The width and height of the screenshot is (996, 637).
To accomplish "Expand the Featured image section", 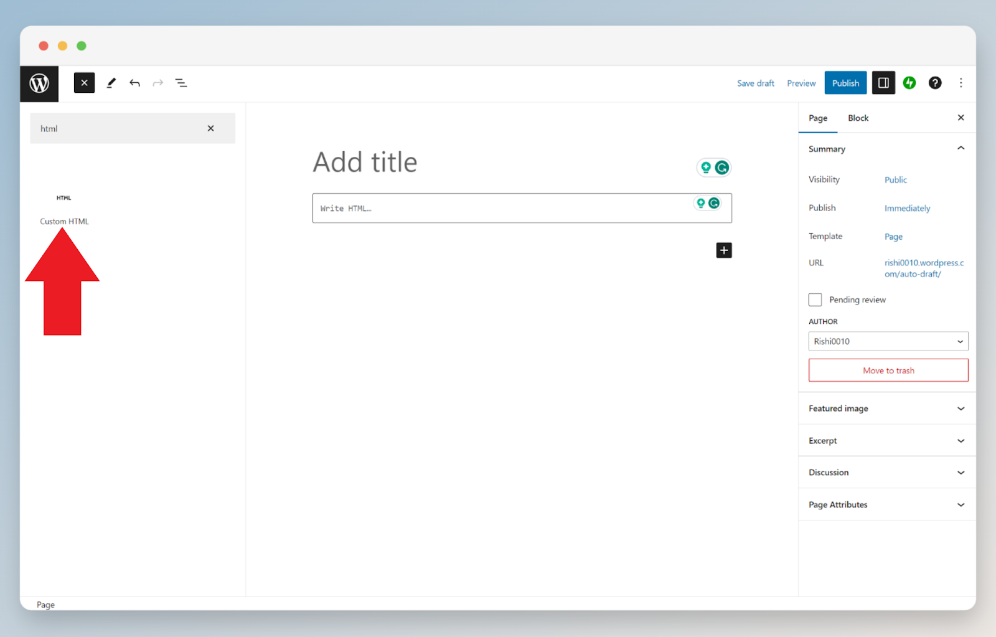I will coord(887,408).
